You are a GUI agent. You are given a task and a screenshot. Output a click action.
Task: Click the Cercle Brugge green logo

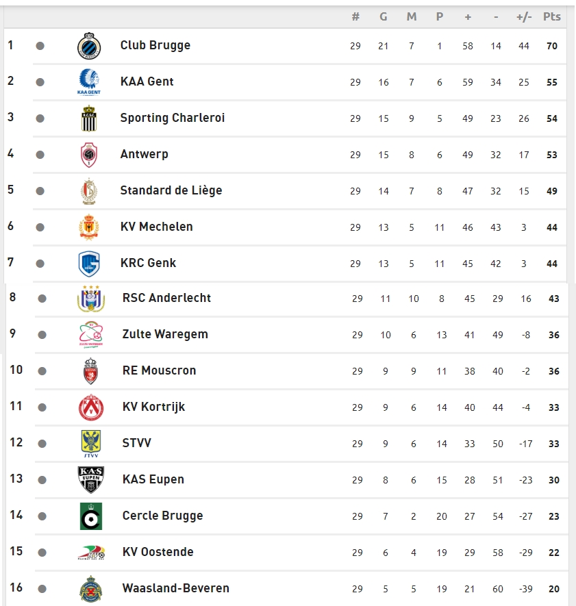(x=91, y=516)
